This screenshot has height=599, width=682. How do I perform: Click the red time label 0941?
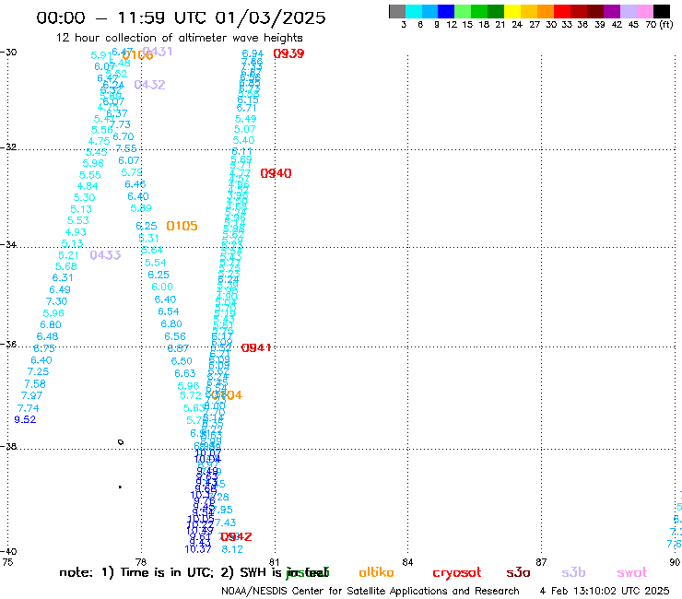click(x=256, y=347)
